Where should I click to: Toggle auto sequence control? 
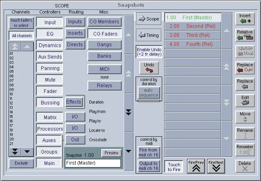point(149,93)
